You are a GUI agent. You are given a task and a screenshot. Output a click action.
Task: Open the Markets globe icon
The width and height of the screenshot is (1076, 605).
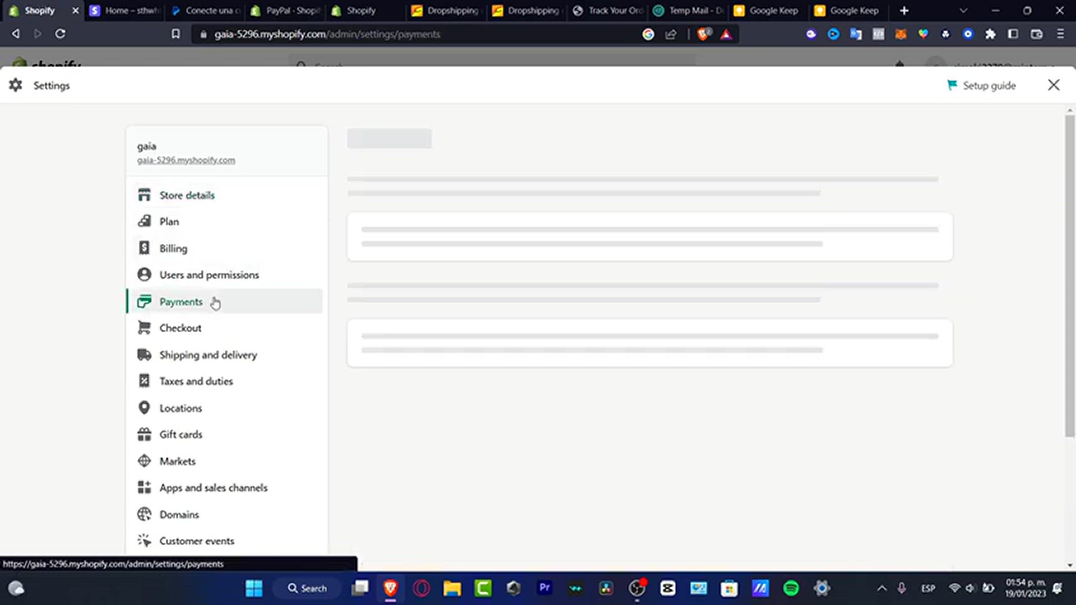click(x=144, y=461)
